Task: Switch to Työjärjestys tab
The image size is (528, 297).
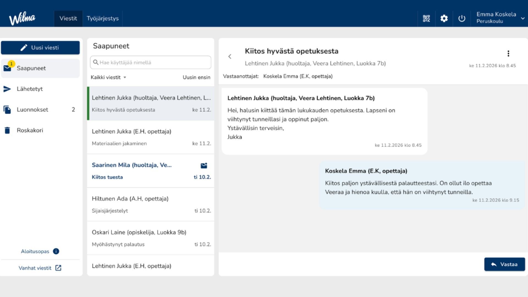Action: [103, 18]
